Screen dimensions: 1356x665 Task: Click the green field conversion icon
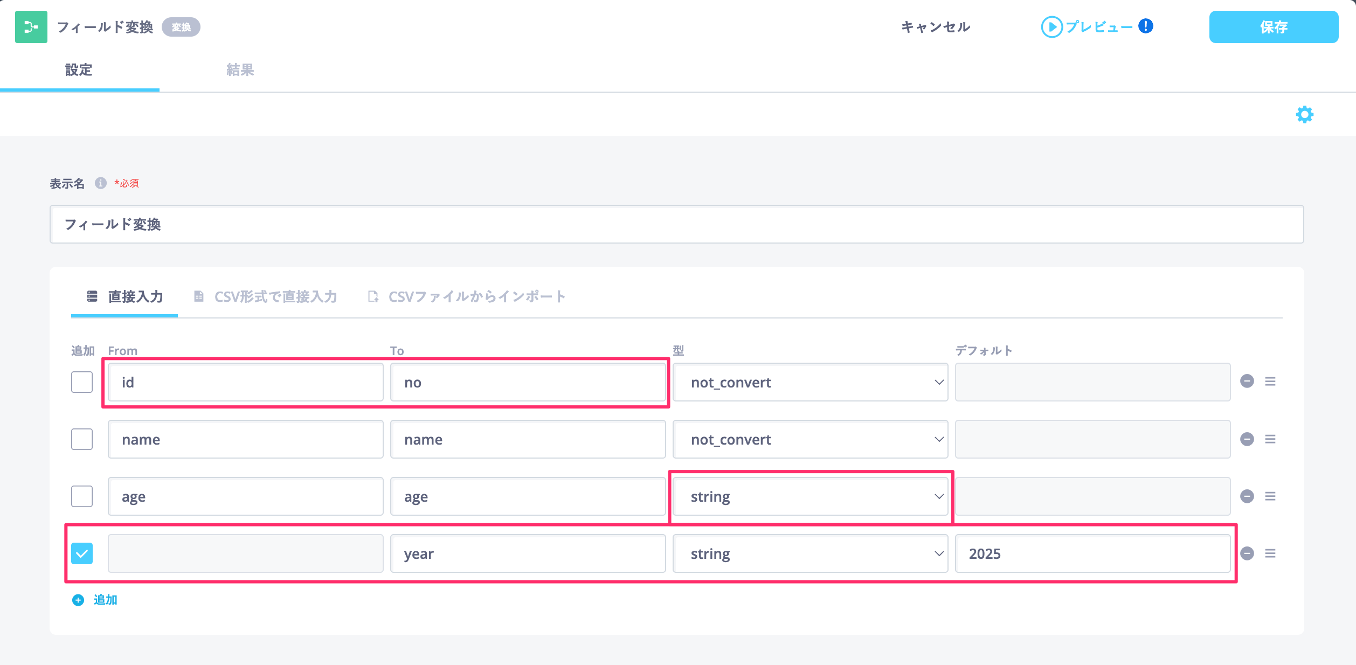click(x=31, y=27)
